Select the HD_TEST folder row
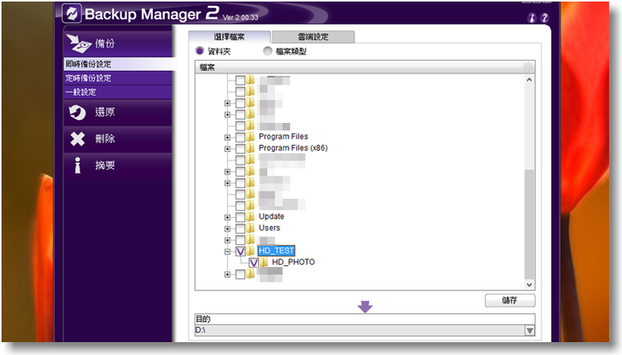This screenshot has width=622, height=355. (x=276, y=251)
